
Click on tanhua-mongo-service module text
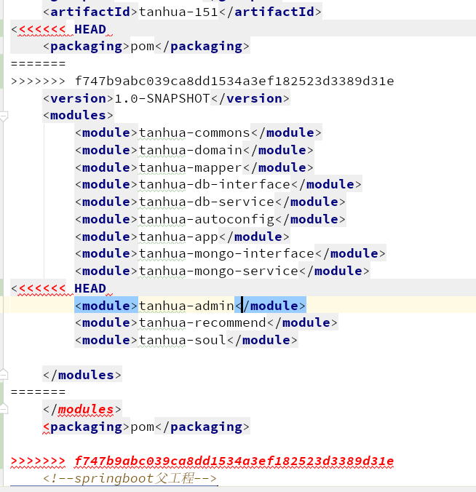[218, 271]
